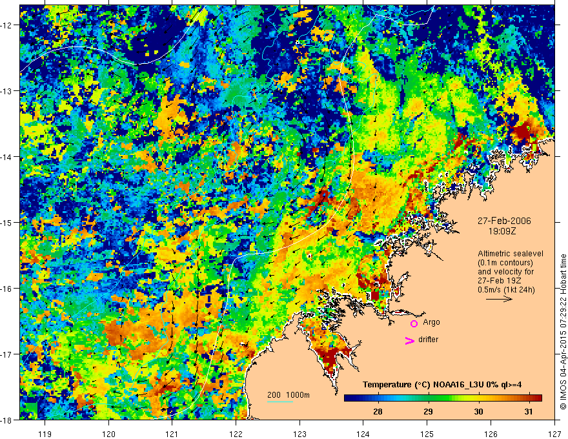This screenshot has width=568, height=439.
Task: Click the '-16' latitude axis label
Action: tap(7, 289)
